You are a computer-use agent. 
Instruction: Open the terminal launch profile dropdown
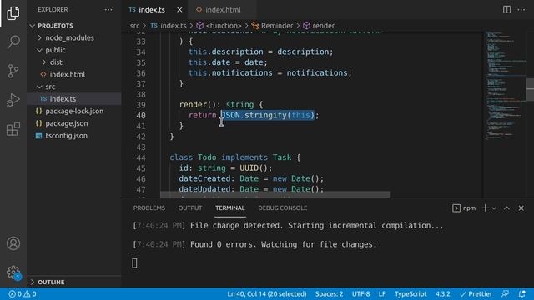[494, 208]
